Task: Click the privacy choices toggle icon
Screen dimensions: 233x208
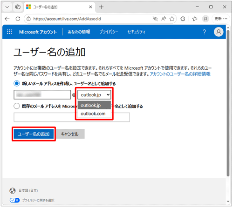Action: pos(14,200)
